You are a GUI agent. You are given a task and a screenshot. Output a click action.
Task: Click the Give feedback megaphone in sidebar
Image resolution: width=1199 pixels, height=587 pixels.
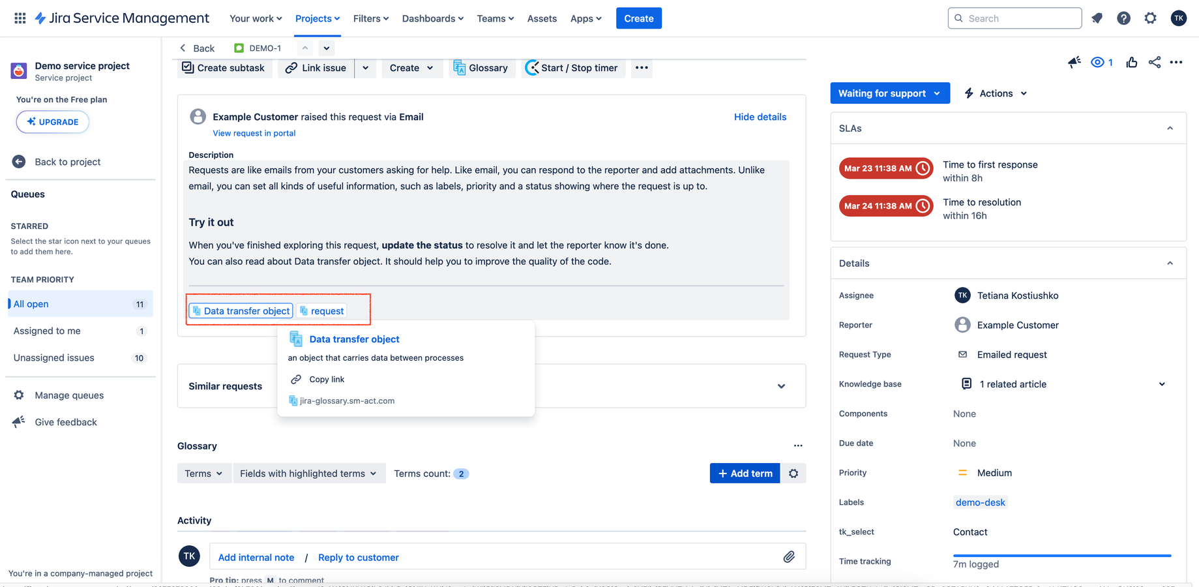[19, 422]
